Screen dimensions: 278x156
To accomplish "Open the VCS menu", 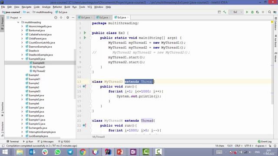I will (x=89, y=7).
